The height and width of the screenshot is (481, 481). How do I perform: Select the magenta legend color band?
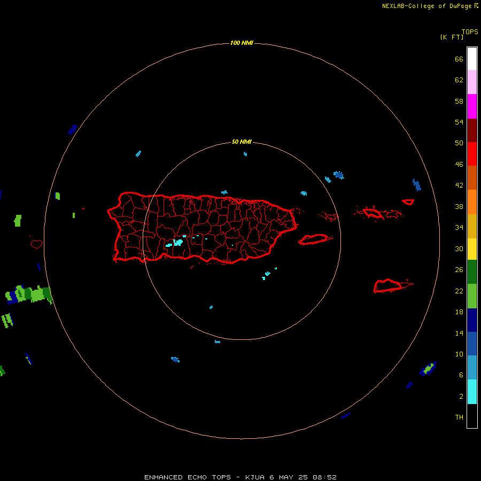(x=472, y=106)
